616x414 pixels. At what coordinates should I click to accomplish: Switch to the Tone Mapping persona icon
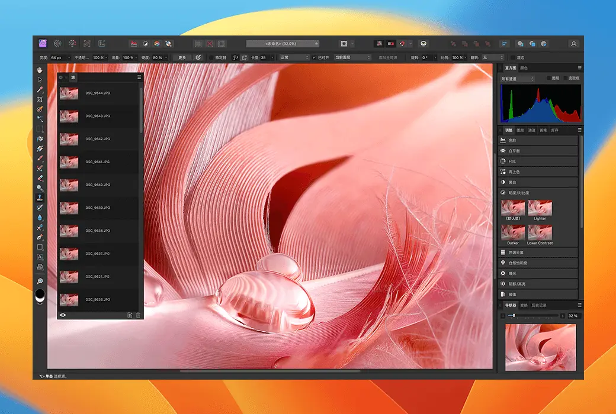(87, 44)
